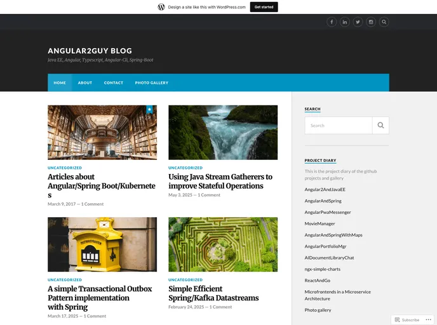Click the sidebar search submit magnifier
Image resolution: width=437 pixels, height=325 pixels.
tap(380, 125)
